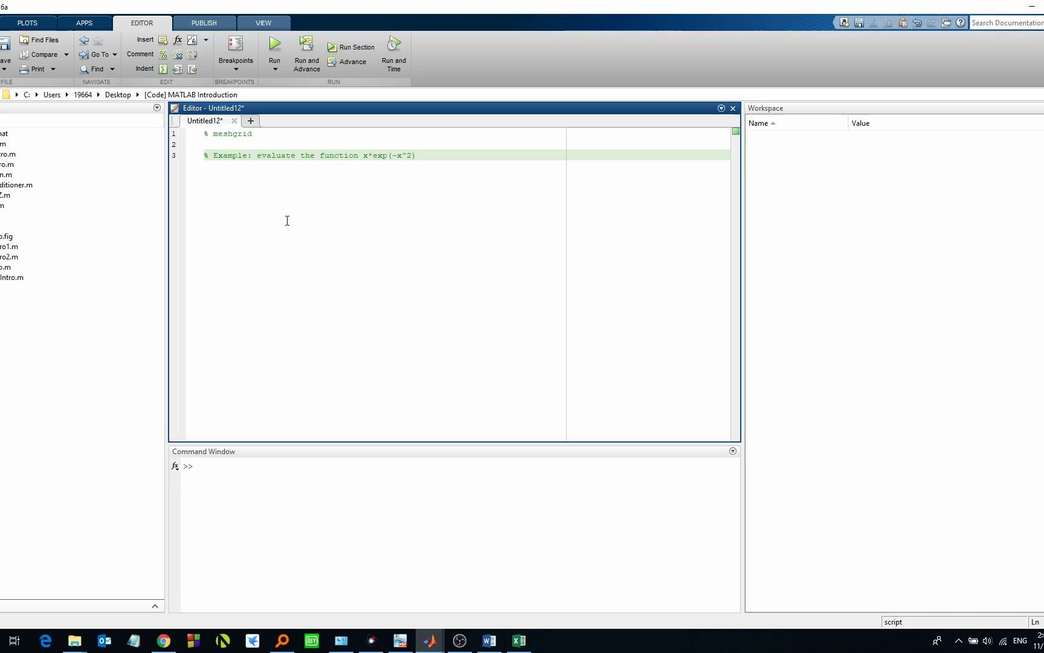Click the Smart Indent icon
The height and width of the screenshot is (653, 1044).
click(163, 69)
